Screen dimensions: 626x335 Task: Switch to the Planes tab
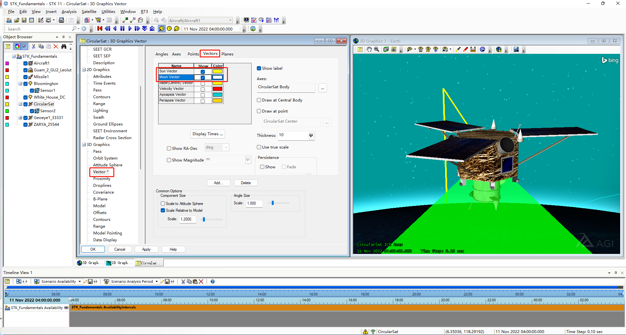pos(227,54)
